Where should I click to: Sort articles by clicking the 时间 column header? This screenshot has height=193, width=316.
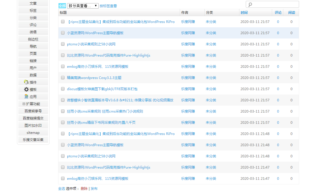[243, 12]
